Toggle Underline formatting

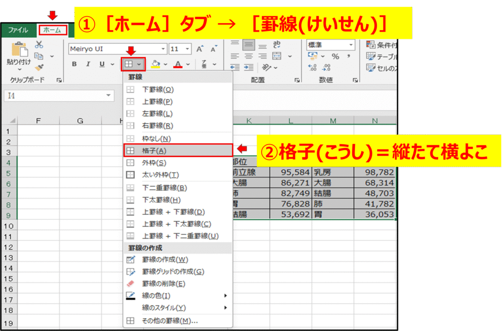point(102,64)
